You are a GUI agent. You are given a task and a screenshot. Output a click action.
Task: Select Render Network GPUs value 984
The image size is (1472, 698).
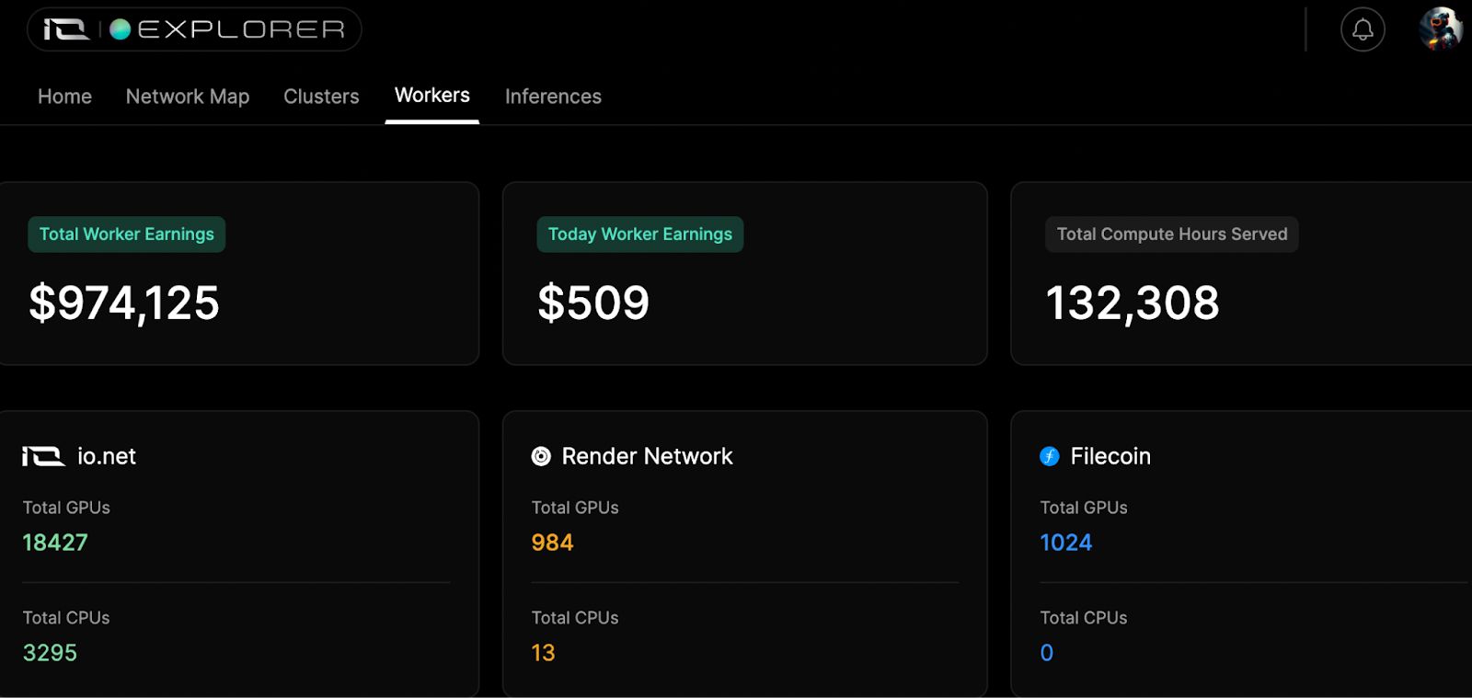552,543
